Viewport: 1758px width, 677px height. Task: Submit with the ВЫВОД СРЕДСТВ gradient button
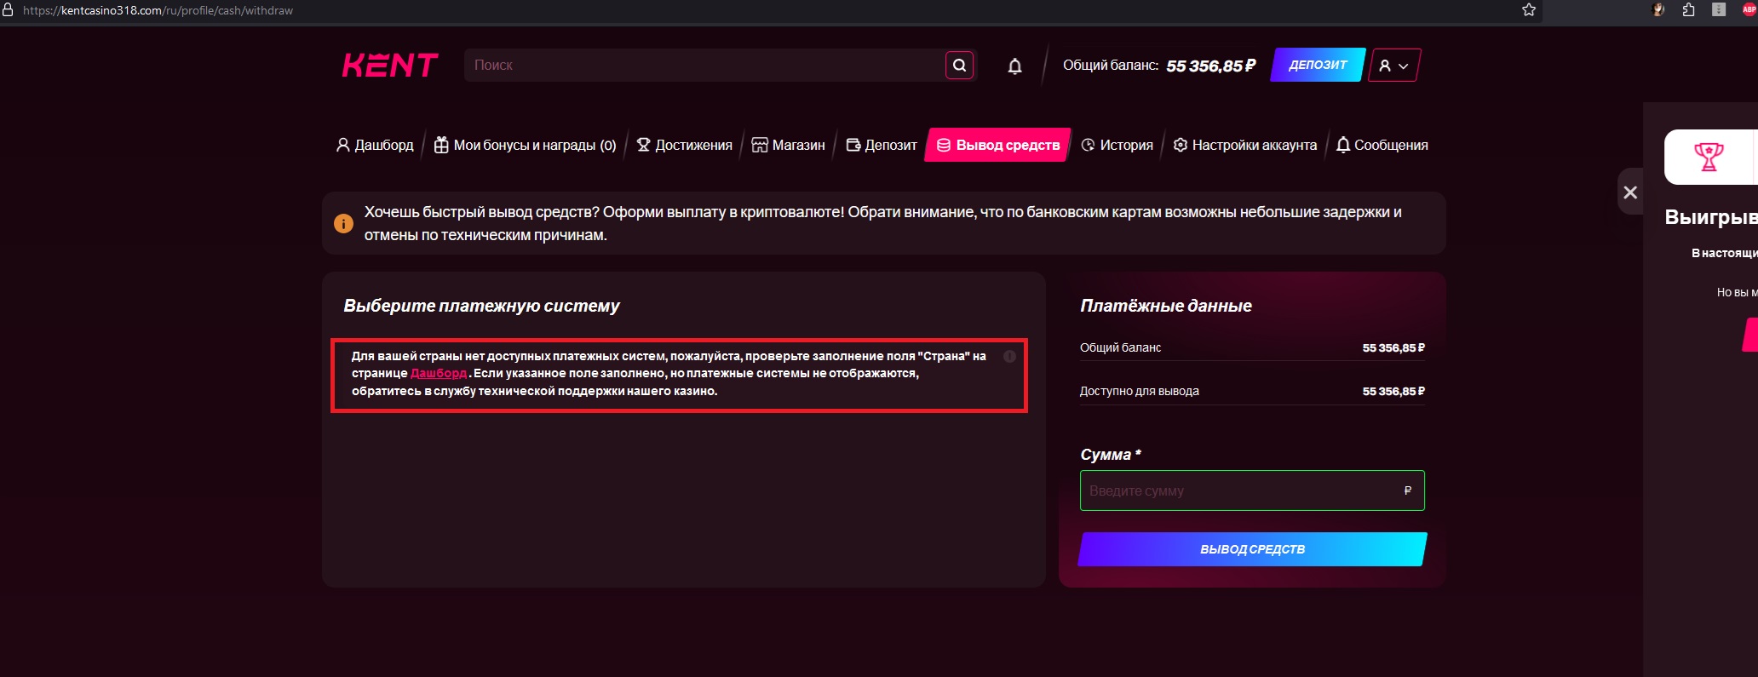(1252, 549)
